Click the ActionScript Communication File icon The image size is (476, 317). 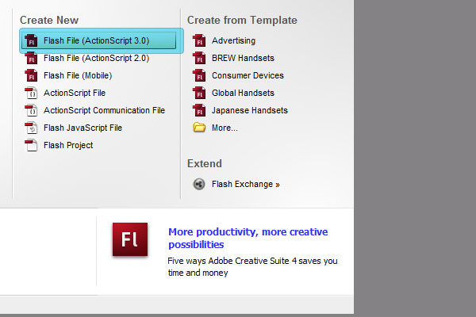pyautogui.click(x=31, y=110)
